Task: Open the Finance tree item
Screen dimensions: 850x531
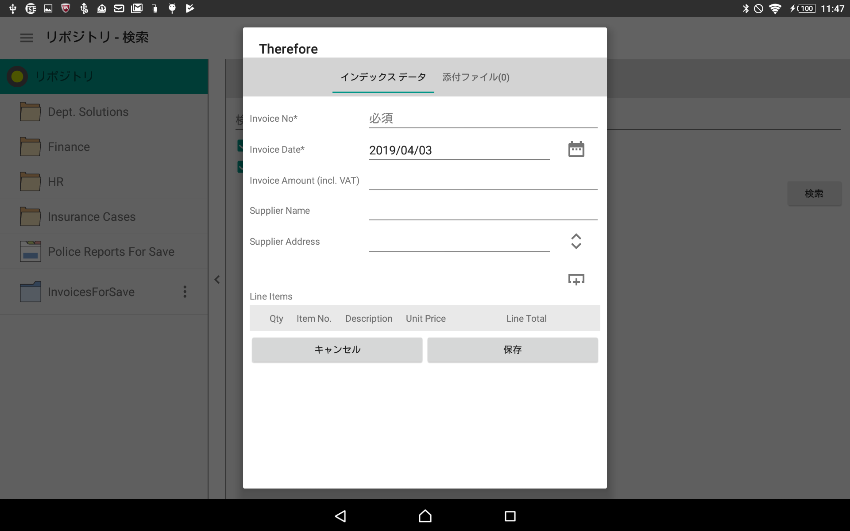Action: 104,146
